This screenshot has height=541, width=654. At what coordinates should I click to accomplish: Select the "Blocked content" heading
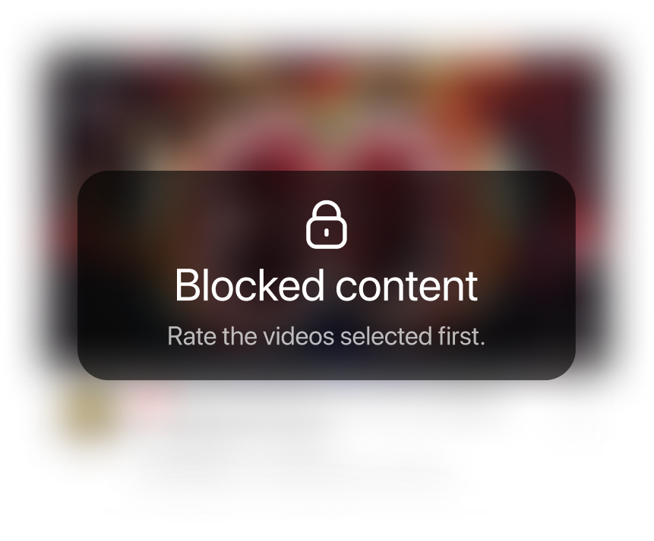pos(326,285)
